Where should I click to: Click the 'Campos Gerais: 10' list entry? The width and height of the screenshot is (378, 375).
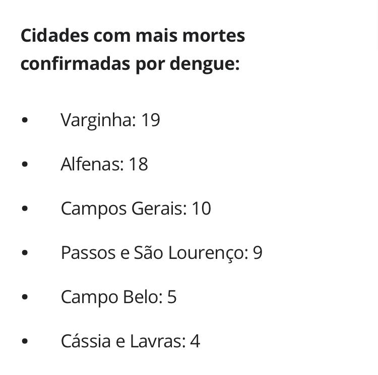(x=136, y=209)
